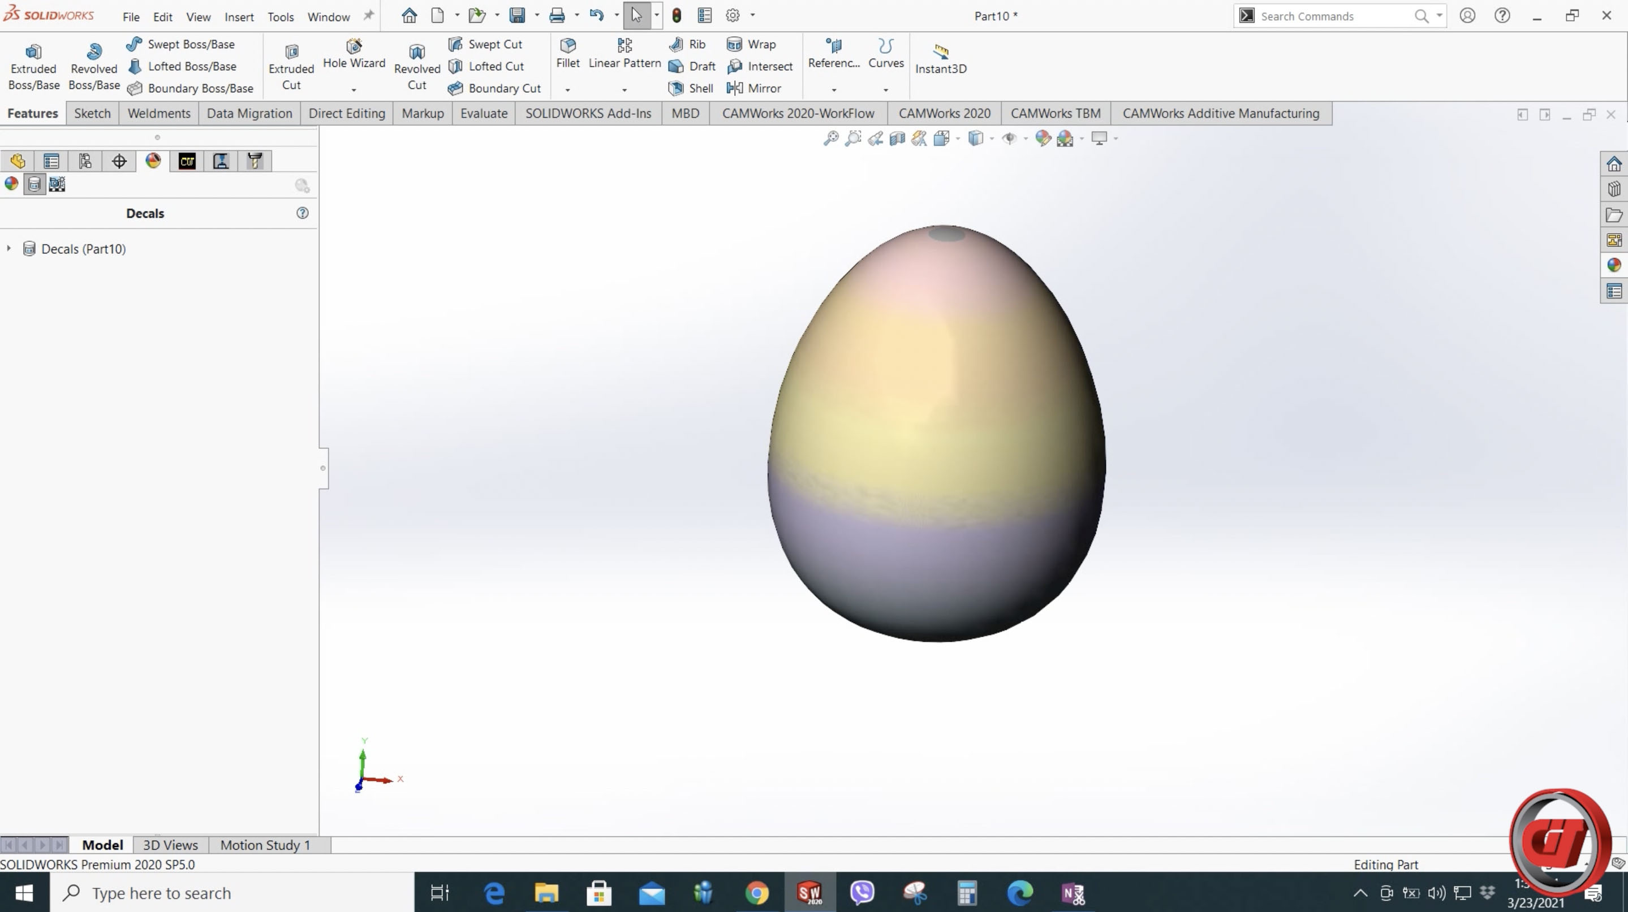This screenshot has height=912, width=1628.
Task: Click Zoom to Fit icon
Action: pos(830,139)
